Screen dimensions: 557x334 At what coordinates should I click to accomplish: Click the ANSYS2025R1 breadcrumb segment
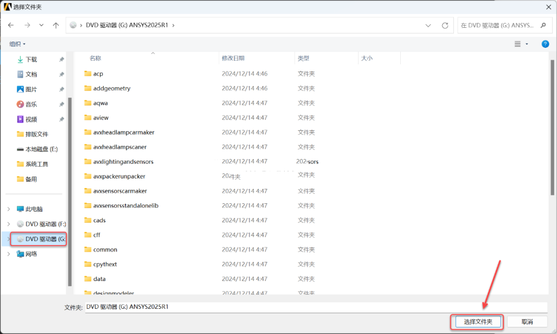(127, 25)
